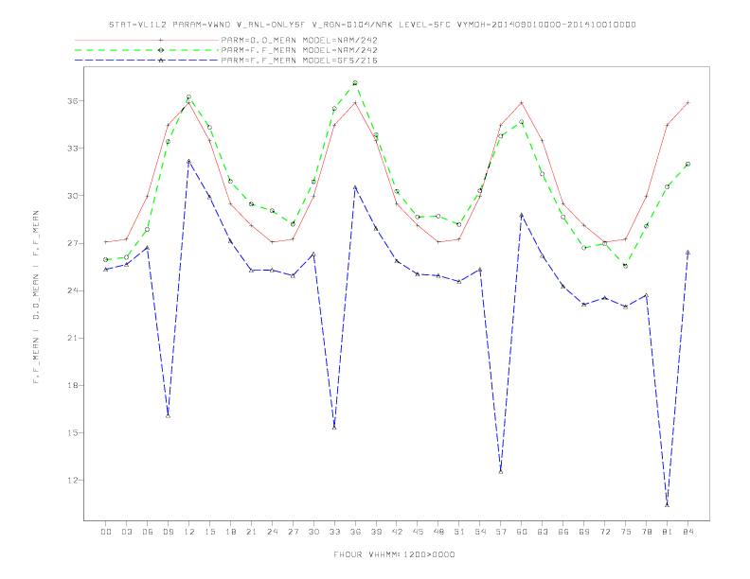Click red O.O_MEAN plus marker at hour 84
The height and width of the screenshot is (579, 750).
pyautogui.click(x=687, y=103)
